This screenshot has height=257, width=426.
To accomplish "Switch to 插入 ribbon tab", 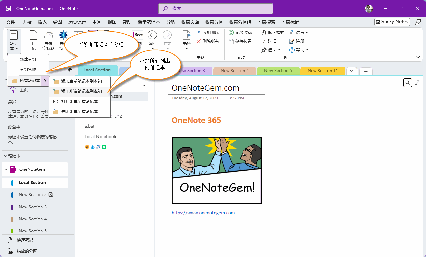I will (42, 22).
